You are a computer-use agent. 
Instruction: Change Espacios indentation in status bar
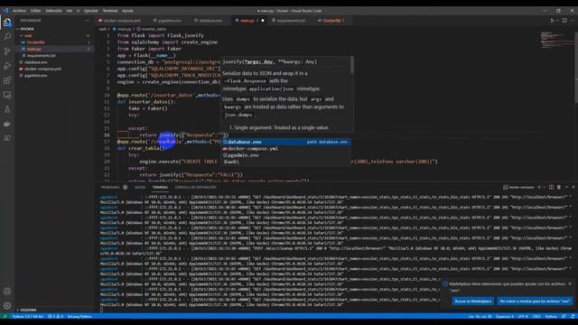point(504,316)
